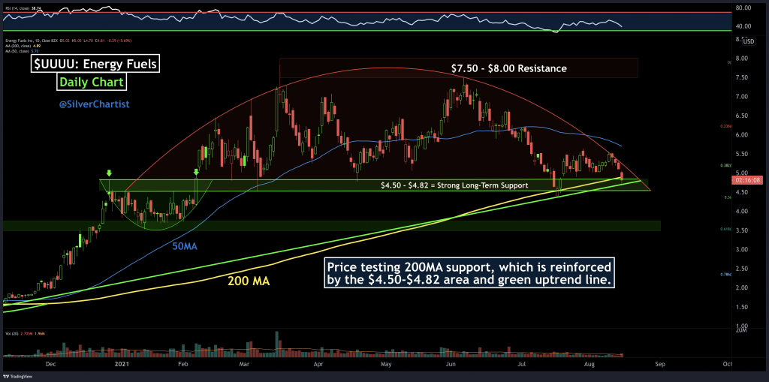The height and width of the screenshot is (382, 769).
Task: Select the $UUUU: Energy Fuels text label
Action: point(96,65)
